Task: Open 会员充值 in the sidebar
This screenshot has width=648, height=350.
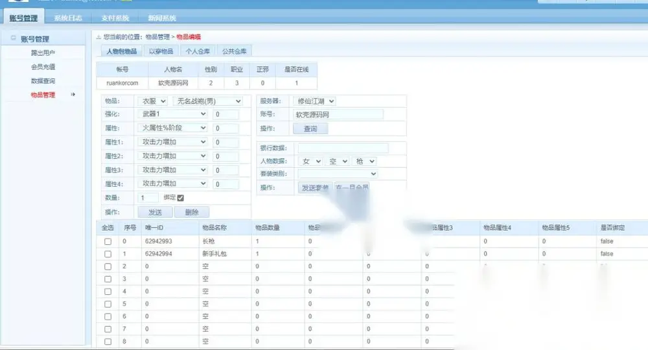Action: tap(43, 67)
